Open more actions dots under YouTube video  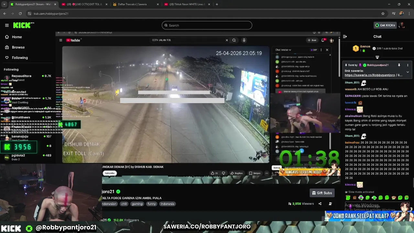coord(267,173)
